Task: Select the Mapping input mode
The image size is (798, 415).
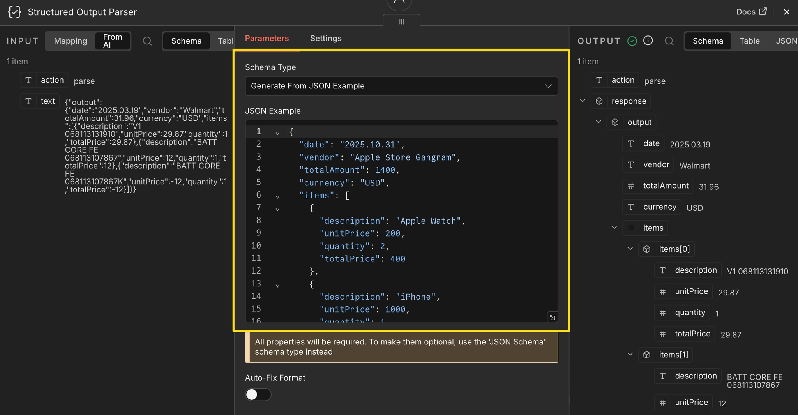Action: (x=71, y=41)
